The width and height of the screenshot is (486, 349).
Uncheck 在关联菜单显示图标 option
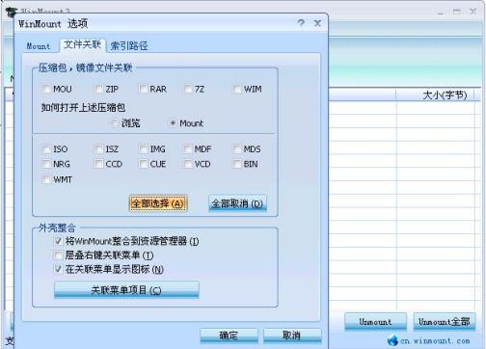tap(58, 269)
